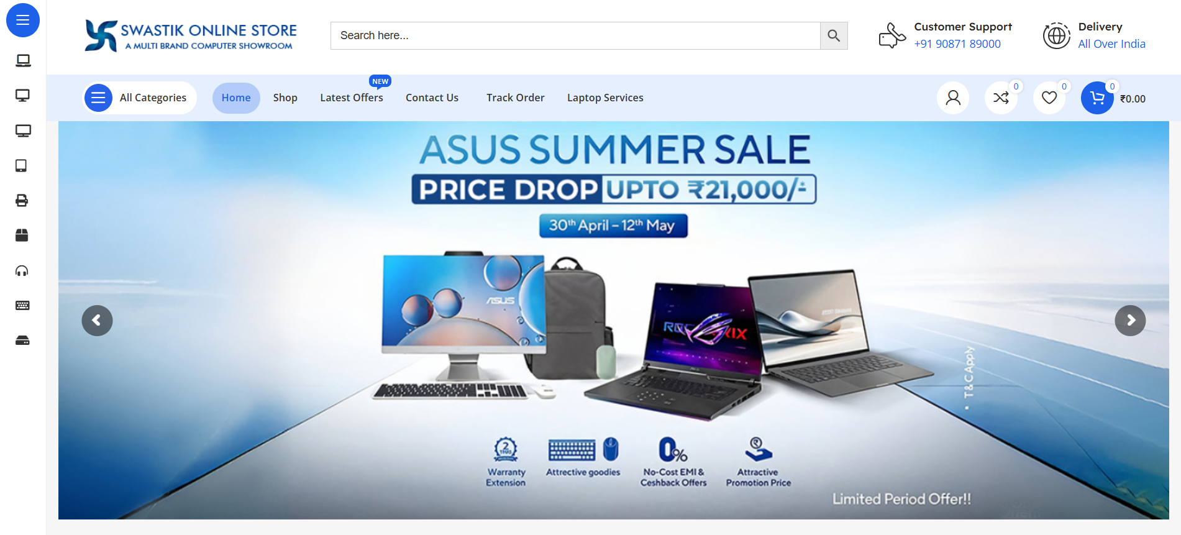Open the compare products shuffle icon

click(1001, 98)
